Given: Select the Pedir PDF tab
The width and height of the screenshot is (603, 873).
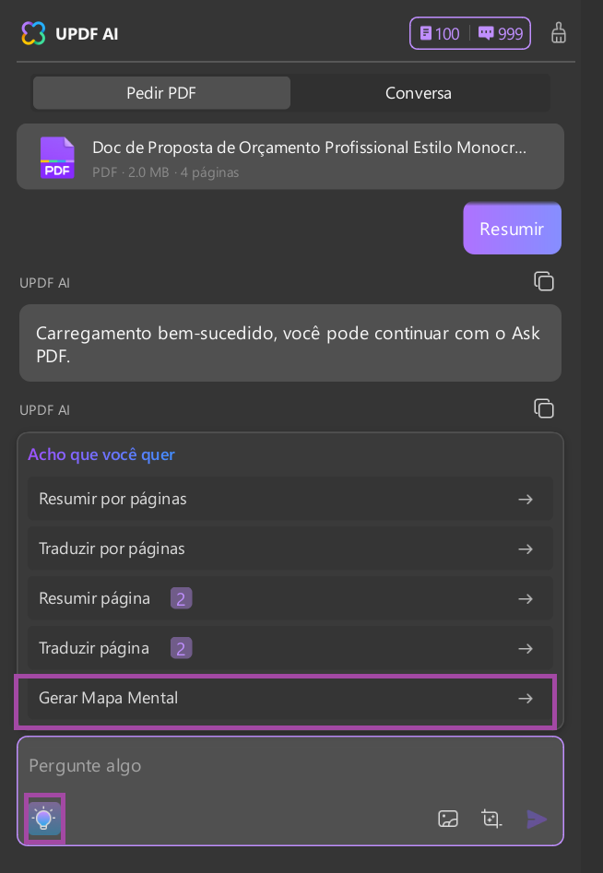Looking at the screenshot, I should [x=161, y=92].
